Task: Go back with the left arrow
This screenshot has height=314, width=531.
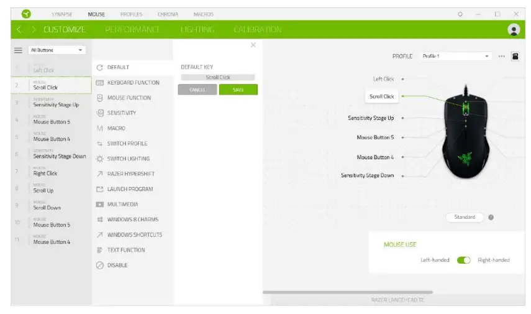Action: pyautogui.click(x=19, y=29)
